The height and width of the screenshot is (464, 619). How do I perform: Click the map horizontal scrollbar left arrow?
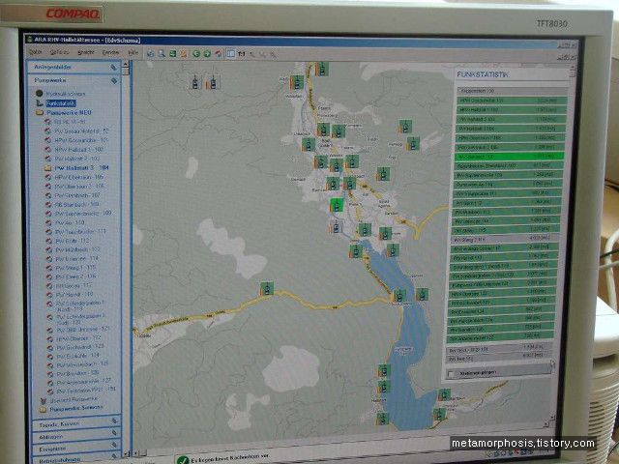[x=135, y=452]
